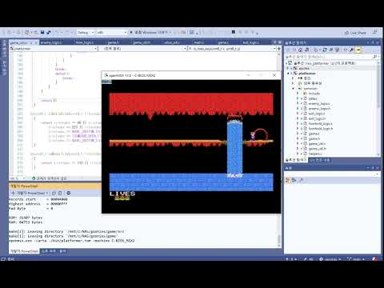
Task: Switch to the enemy_logic.c editor tab
Action: point(51,42)
